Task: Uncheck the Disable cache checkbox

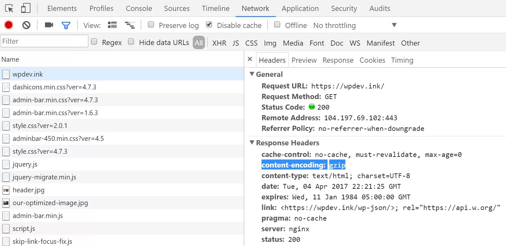Action: pos(209,25)
